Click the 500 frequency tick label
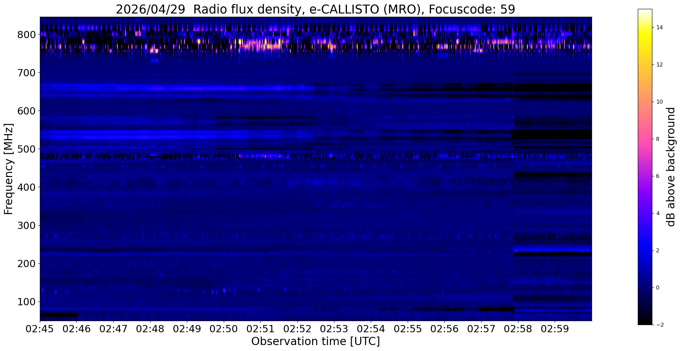 coord(26,149)
